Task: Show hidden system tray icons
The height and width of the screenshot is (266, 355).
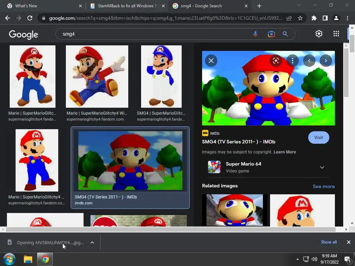Action: click(297, 259)
